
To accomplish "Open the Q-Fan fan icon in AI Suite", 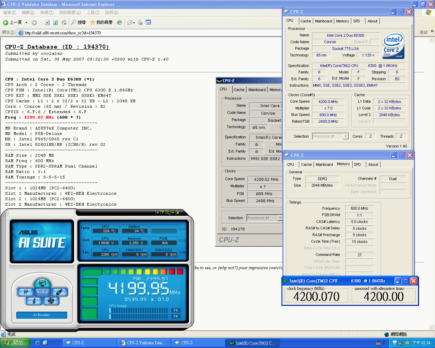I will point(51,301).
